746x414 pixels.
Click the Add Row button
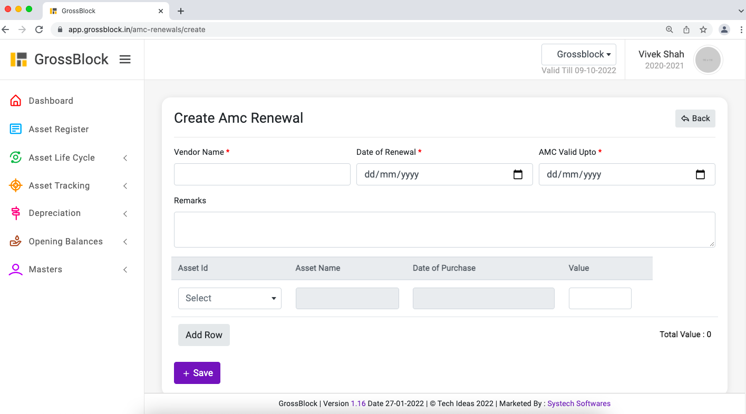pyautogui.click(x=204, y=335)
